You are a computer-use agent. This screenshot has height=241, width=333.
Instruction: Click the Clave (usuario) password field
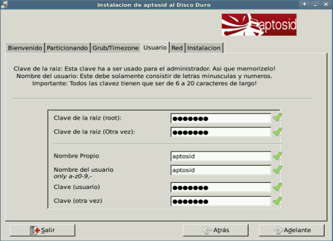pyautogui.click(x=220, y=187)
